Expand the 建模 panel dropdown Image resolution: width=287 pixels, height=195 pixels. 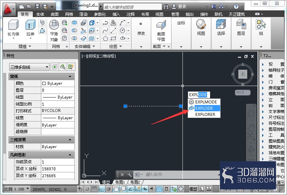pos(25,46)
